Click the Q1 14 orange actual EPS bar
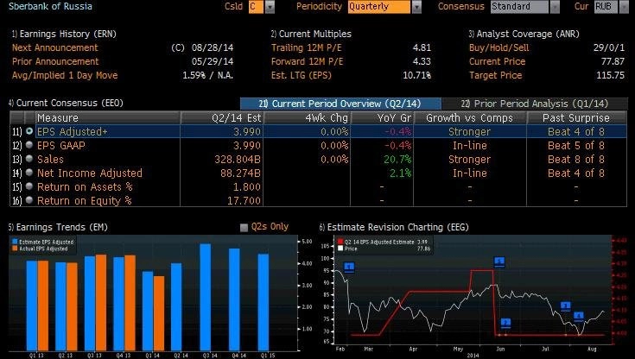The width and height of the screenshot is (635, 359). coord(159,313)
